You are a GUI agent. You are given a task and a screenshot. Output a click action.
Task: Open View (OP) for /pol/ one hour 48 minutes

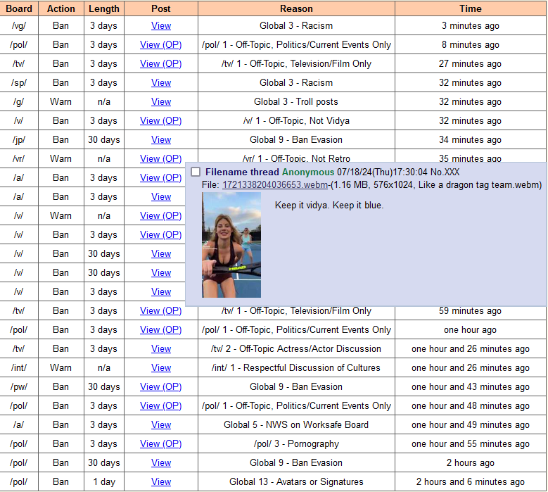[x=161, y=405]
